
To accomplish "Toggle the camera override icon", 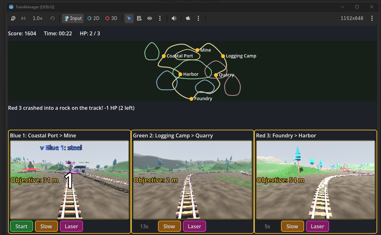I will pos(188,18).
